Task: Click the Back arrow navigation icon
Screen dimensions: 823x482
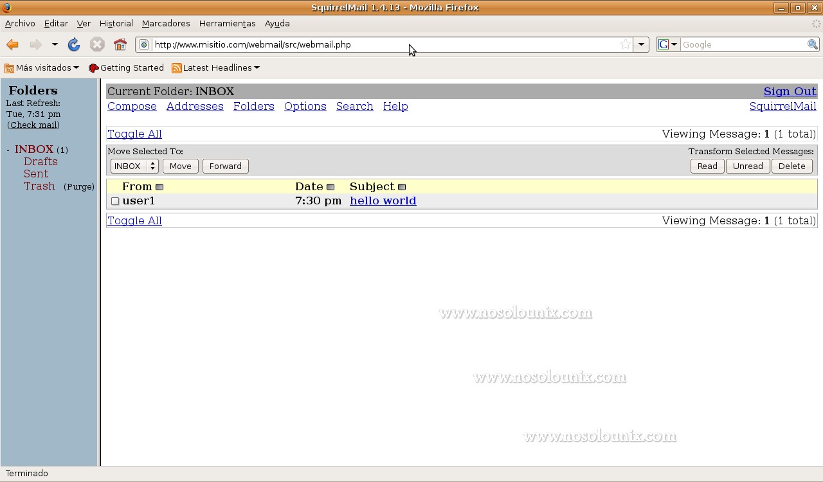Action: (12, 44)
